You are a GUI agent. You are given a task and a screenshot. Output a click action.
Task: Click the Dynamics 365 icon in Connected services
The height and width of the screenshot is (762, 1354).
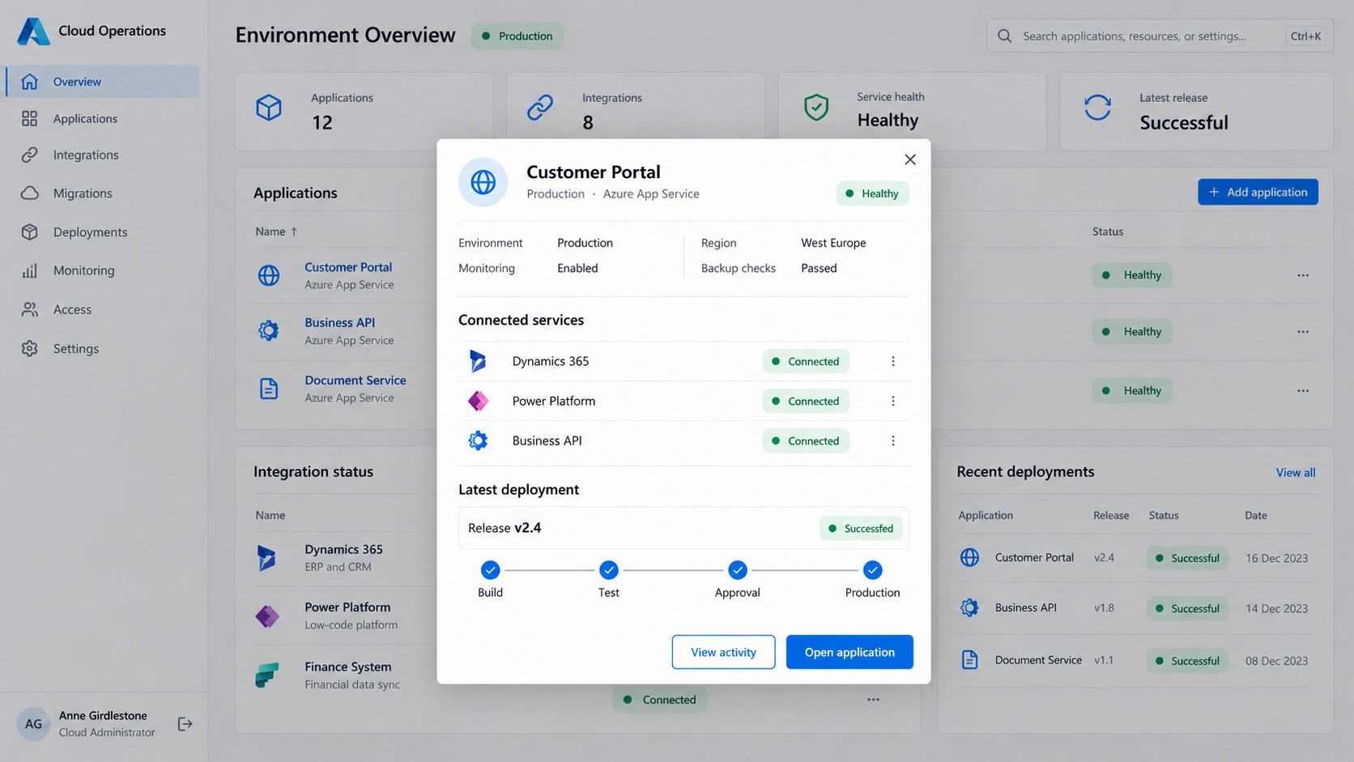point(478,361)
